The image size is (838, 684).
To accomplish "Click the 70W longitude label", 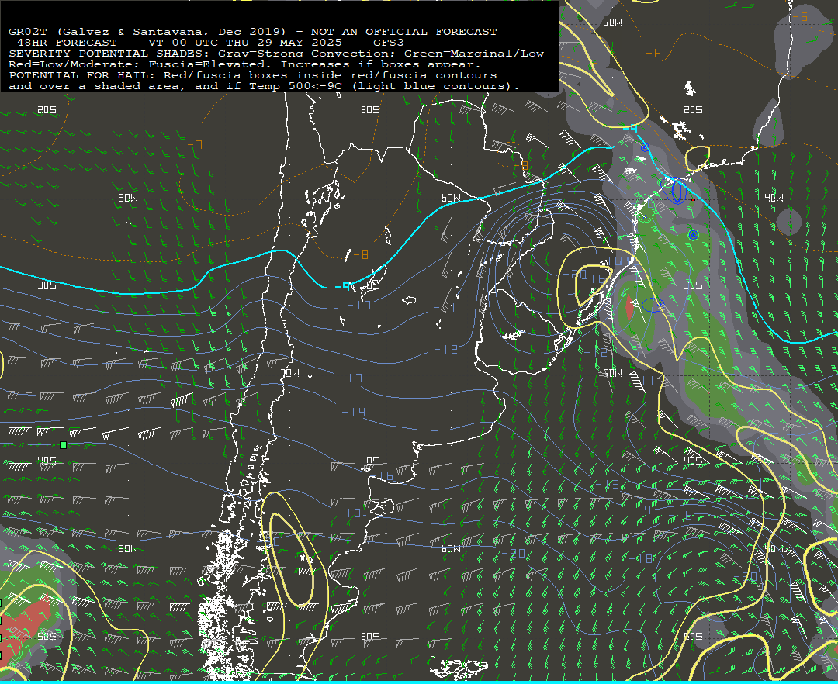I will (x=290, y=373).
